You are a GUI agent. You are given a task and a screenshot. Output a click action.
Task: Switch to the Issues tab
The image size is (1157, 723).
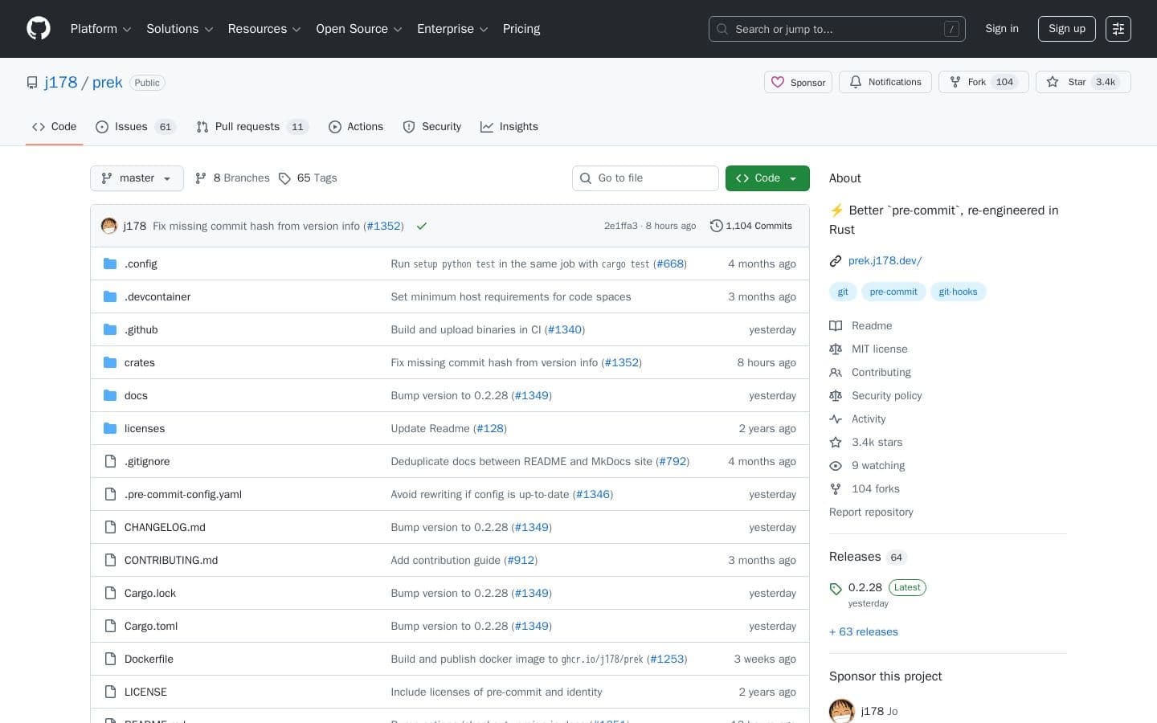[x=130, y=127]
